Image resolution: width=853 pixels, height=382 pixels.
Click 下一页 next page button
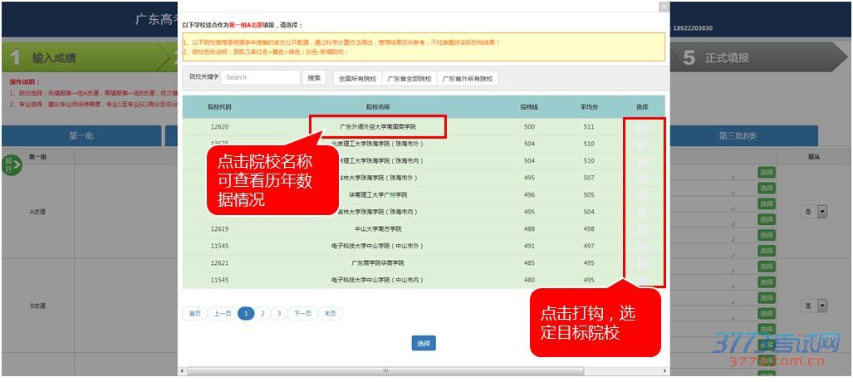[302, 313]
